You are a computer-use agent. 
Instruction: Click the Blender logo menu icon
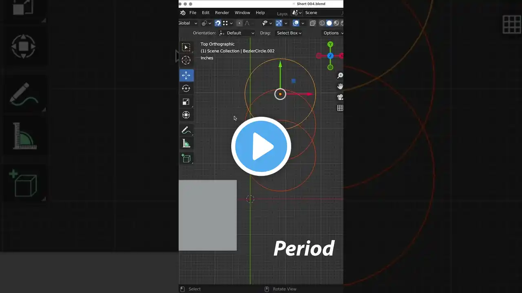pyautogui.click(x=183, y=13)
